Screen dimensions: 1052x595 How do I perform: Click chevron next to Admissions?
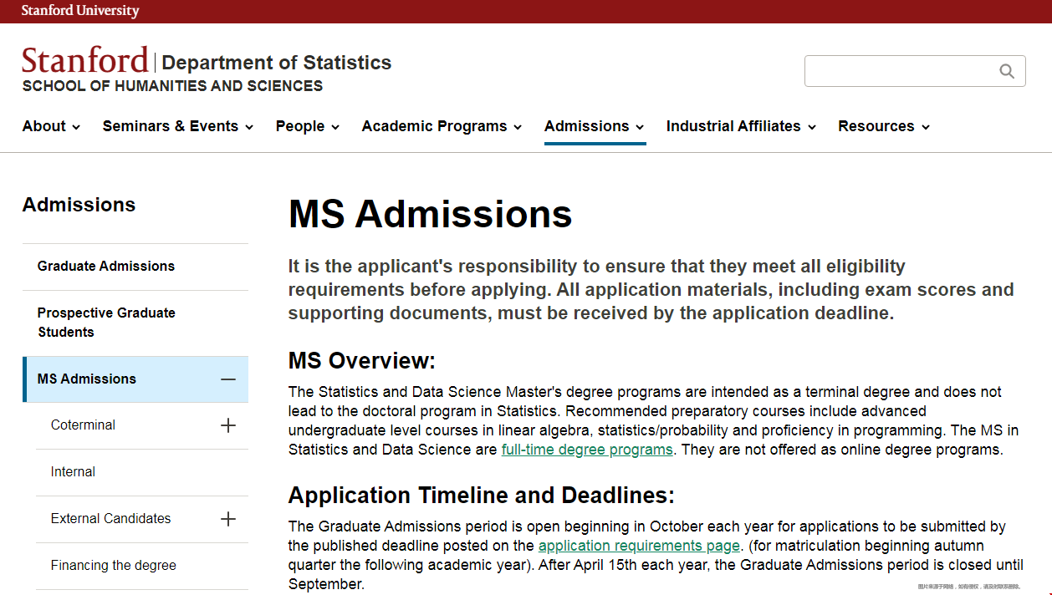[x=640, y=128]
